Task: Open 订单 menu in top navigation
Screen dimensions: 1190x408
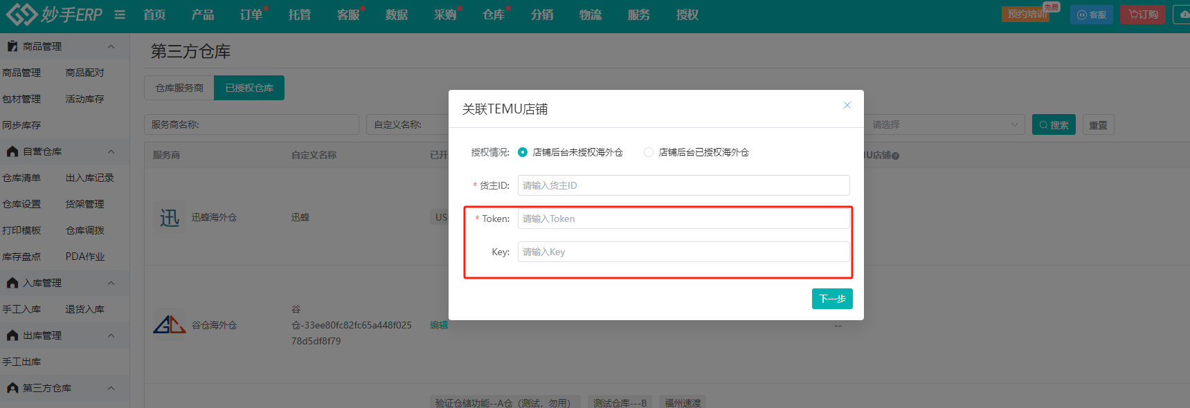Action: [251, 15]
